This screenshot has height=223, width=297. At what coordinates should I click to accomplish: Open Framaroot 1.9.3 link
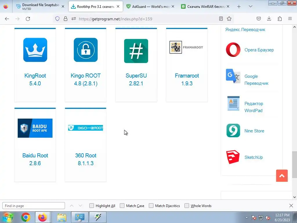click(187, 80)
